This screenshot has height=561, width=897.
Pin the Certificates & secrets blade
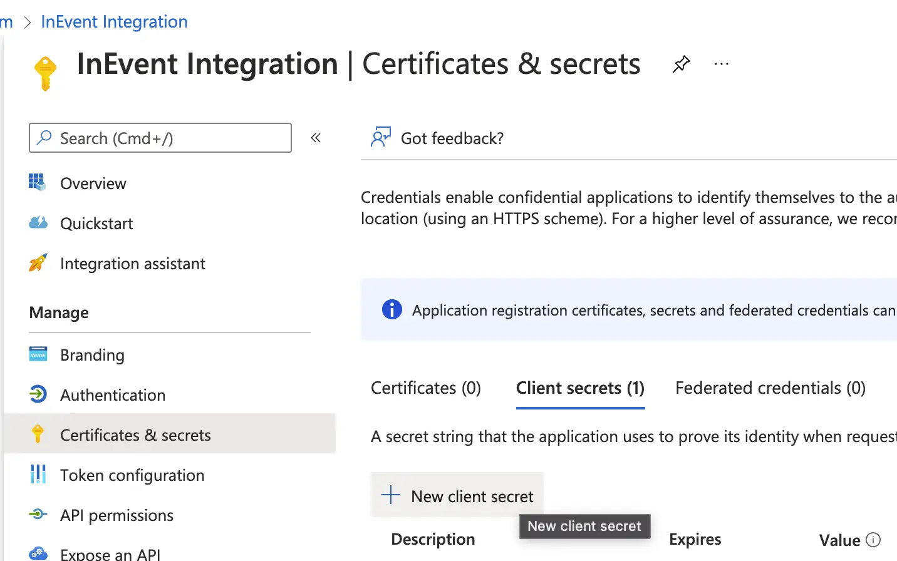681,64
